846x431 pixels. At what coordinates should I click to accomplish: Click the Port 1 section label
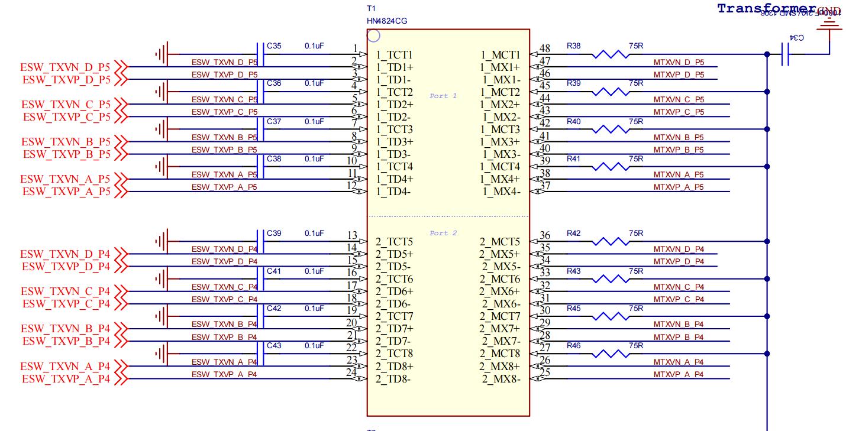tap(443, 96)
